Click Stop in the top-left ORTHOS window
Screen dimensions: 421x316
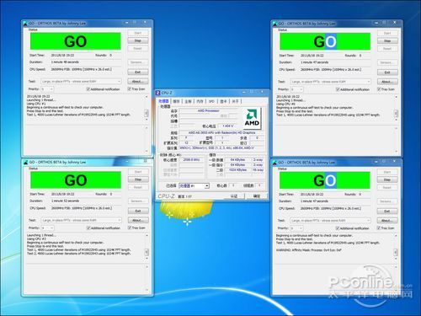[x=138, y=40]
